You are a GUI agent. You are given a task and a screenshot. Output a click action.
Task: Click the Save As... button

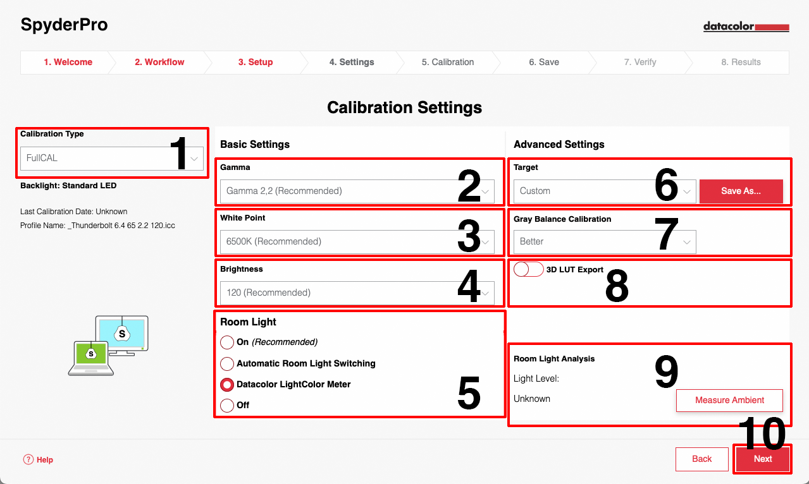point(741,191)
